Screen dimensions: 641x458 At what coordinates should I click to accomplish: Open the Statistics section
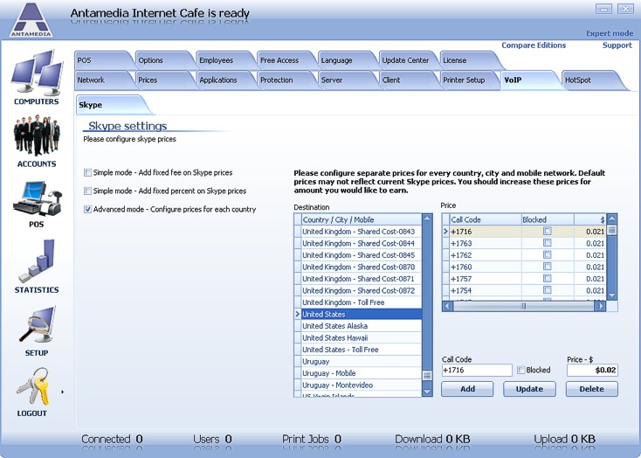(37, 266)
